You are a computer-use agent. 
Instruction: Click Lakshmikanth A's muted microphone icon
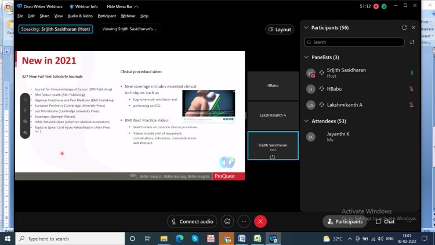pos(411,105)
